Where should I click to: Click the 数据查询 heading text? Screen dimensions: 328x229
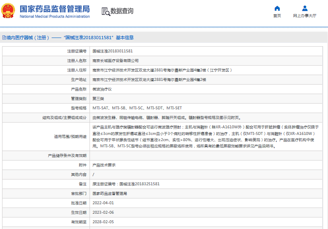pyautogui.click(x=122, y=11)
